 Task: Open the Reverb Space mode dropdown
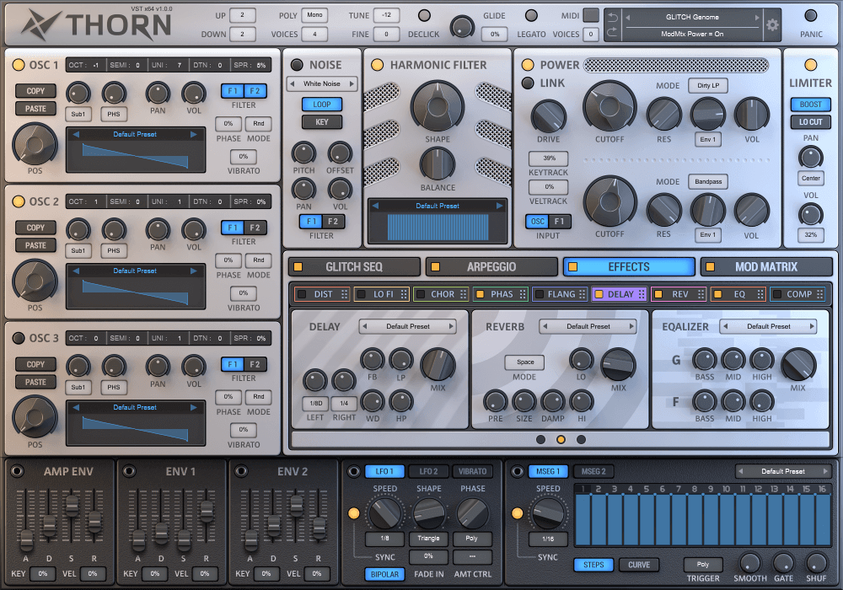[524, 362]
